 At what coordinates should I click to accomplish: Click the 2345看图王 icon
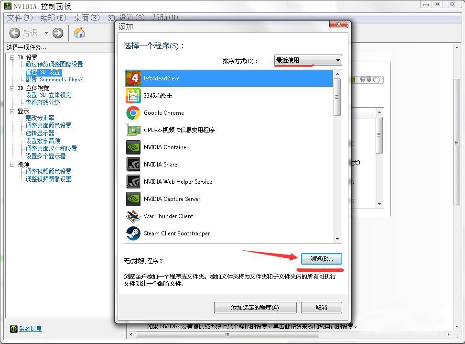[133, 96]
